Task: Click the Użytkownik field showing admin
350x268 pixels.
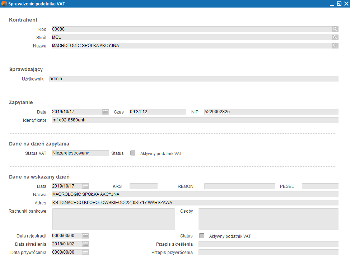Action: pos(193,79)
